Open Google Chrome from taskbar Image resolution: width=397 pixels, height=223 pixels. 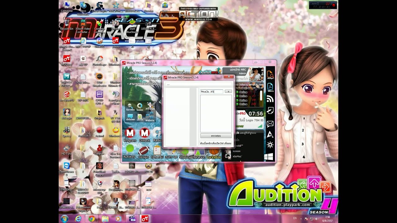(x=92, y=218)
